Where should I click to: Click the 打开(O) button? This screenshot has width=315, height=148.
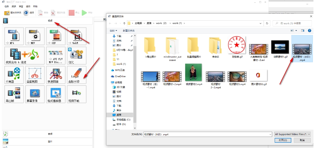click(283, 140)
